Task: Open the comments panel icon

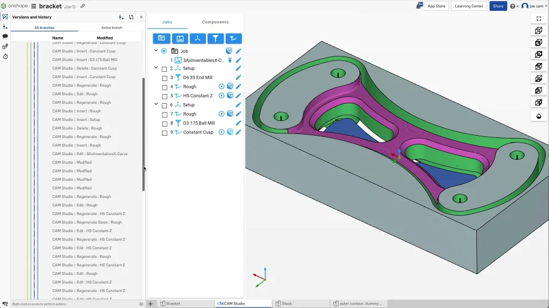Action: click(x=5, y=36)
